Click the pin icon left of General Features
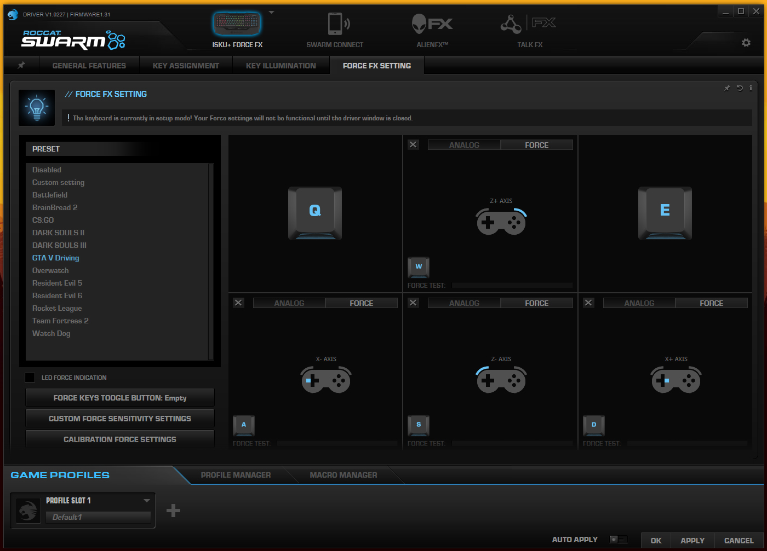The width and height of the screenshot is (767, 551). click(21, 65)
